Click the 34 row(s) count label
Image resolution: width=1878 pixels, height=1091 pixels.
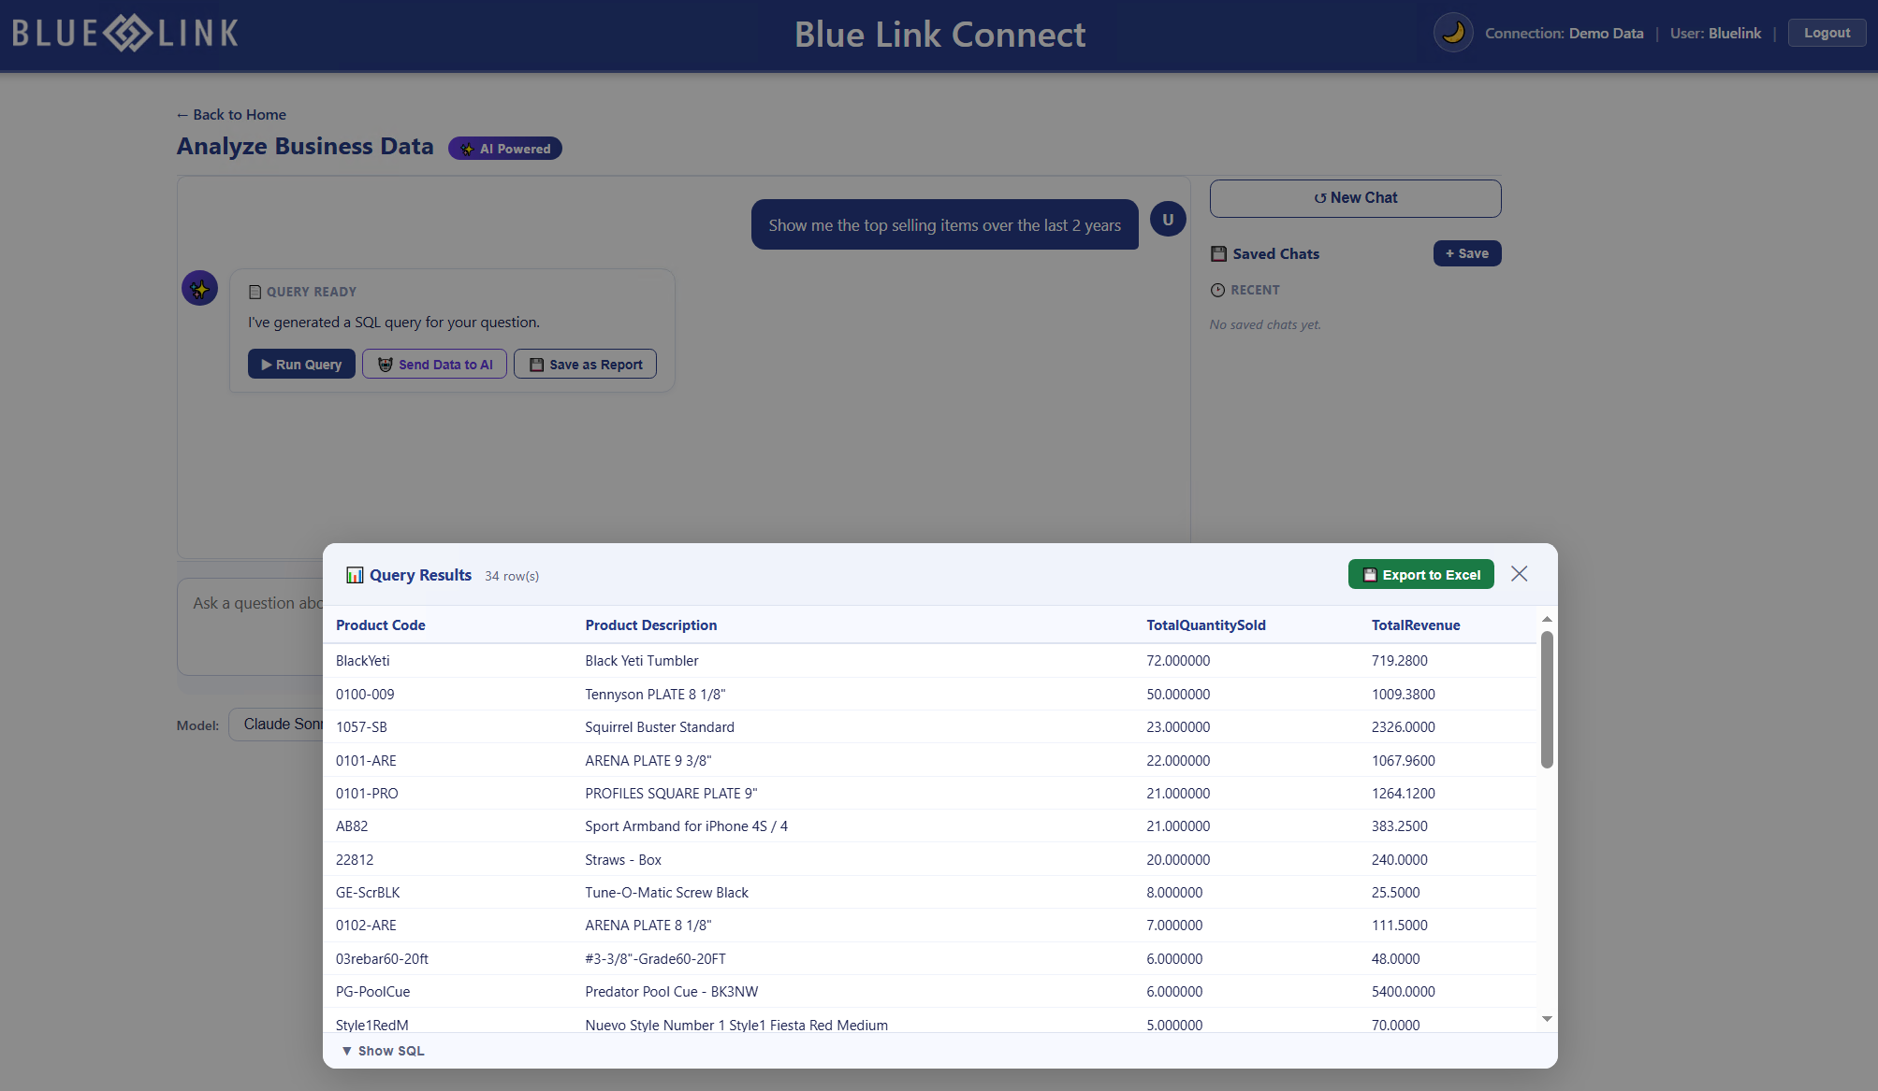click(511, 576)
